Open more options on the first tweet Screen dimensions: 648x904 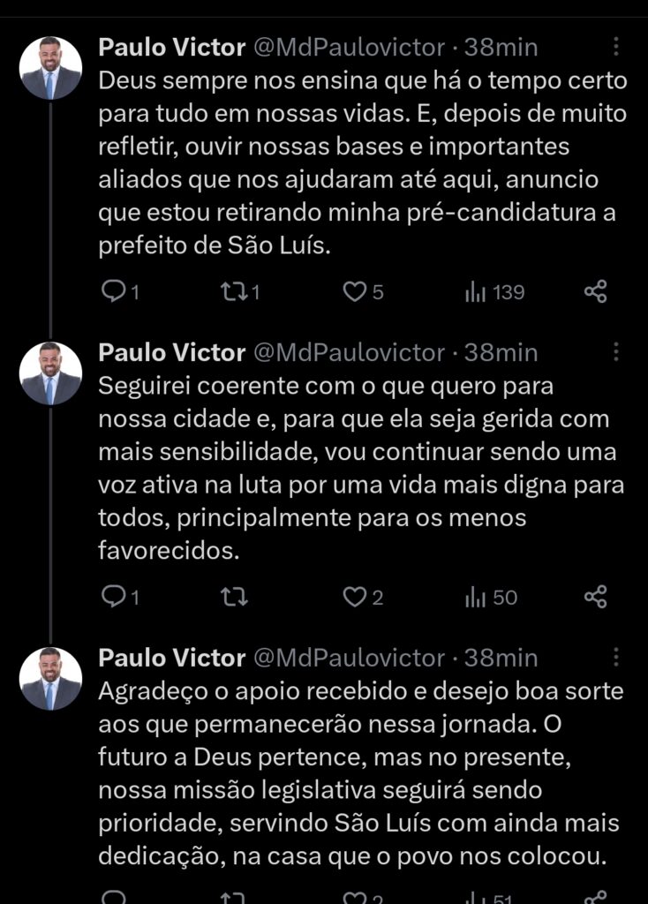616,47
